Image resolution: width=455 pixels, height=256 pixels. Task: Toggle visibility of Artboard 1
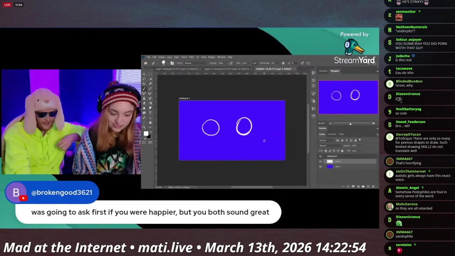pos(320,156)
